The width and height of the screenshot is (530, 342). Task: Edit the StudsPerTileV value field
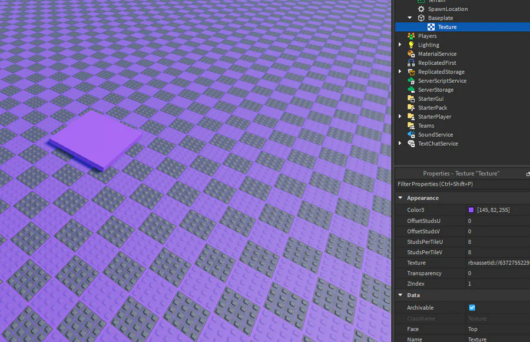pos(498,252)
